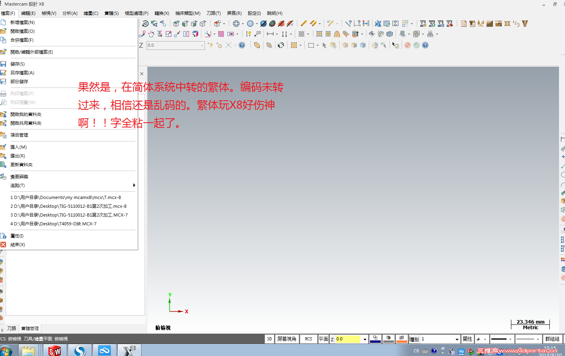This screenshot has width=565, height=356.
Task: Switch to the 實體管理 tab
Action: point(30,328)
